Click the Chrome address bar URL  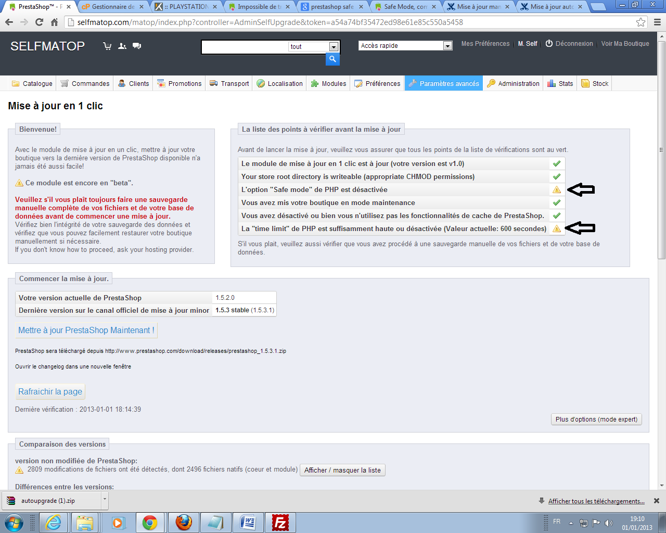270,22
